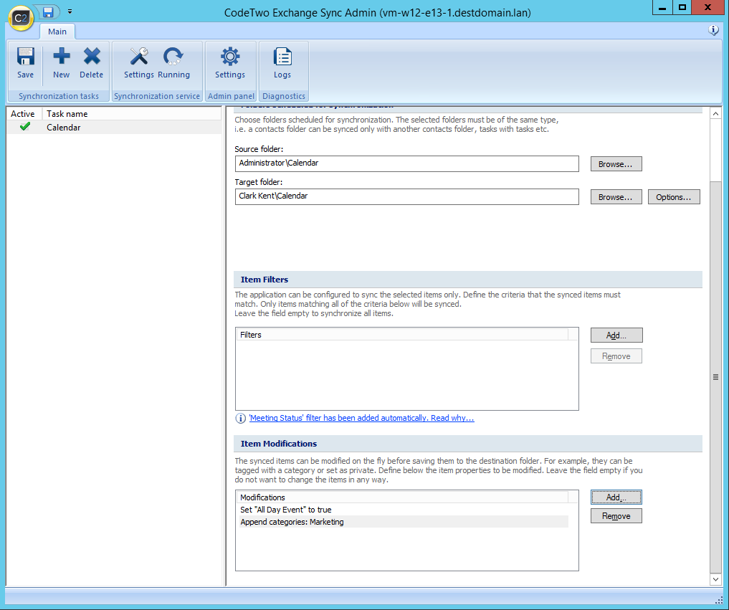Browse for the Source folder
Screen dimensions: 729x610
pyautogui.click(x=616, y=164)
